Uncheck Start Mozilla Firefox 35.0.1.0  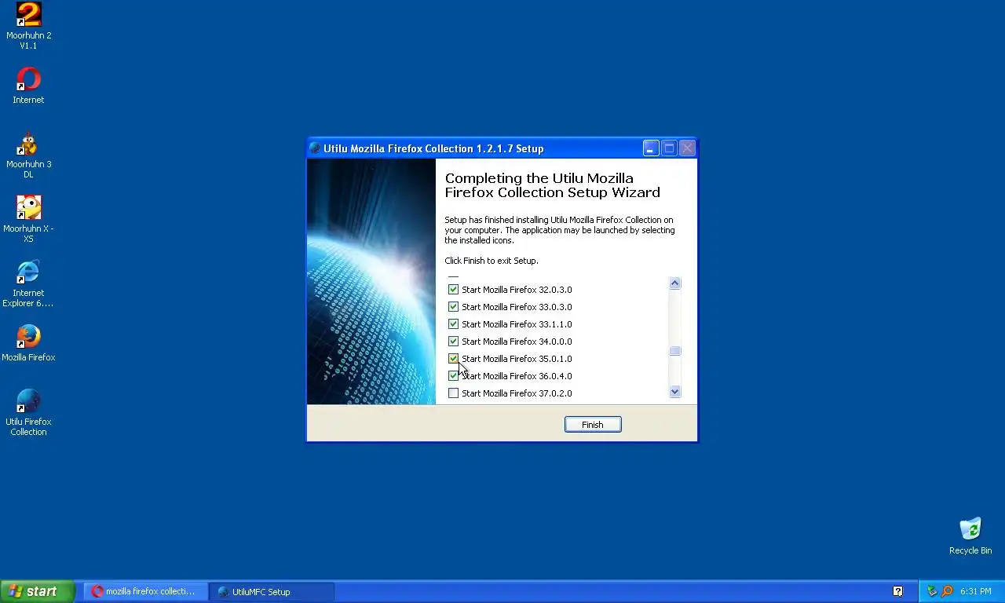(453, 359)
